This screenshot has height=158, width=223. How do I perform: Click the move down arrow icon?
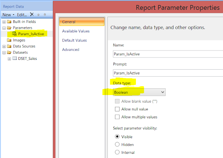point(45,15)
